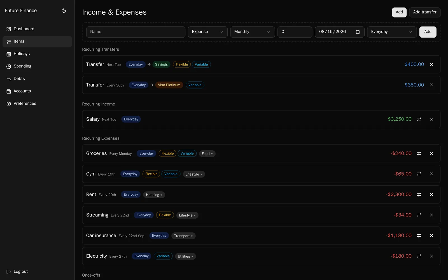Click Visa Platinum tag on transfer
Image resolution: width=448 pixels, height=280 pixels.
169,85
